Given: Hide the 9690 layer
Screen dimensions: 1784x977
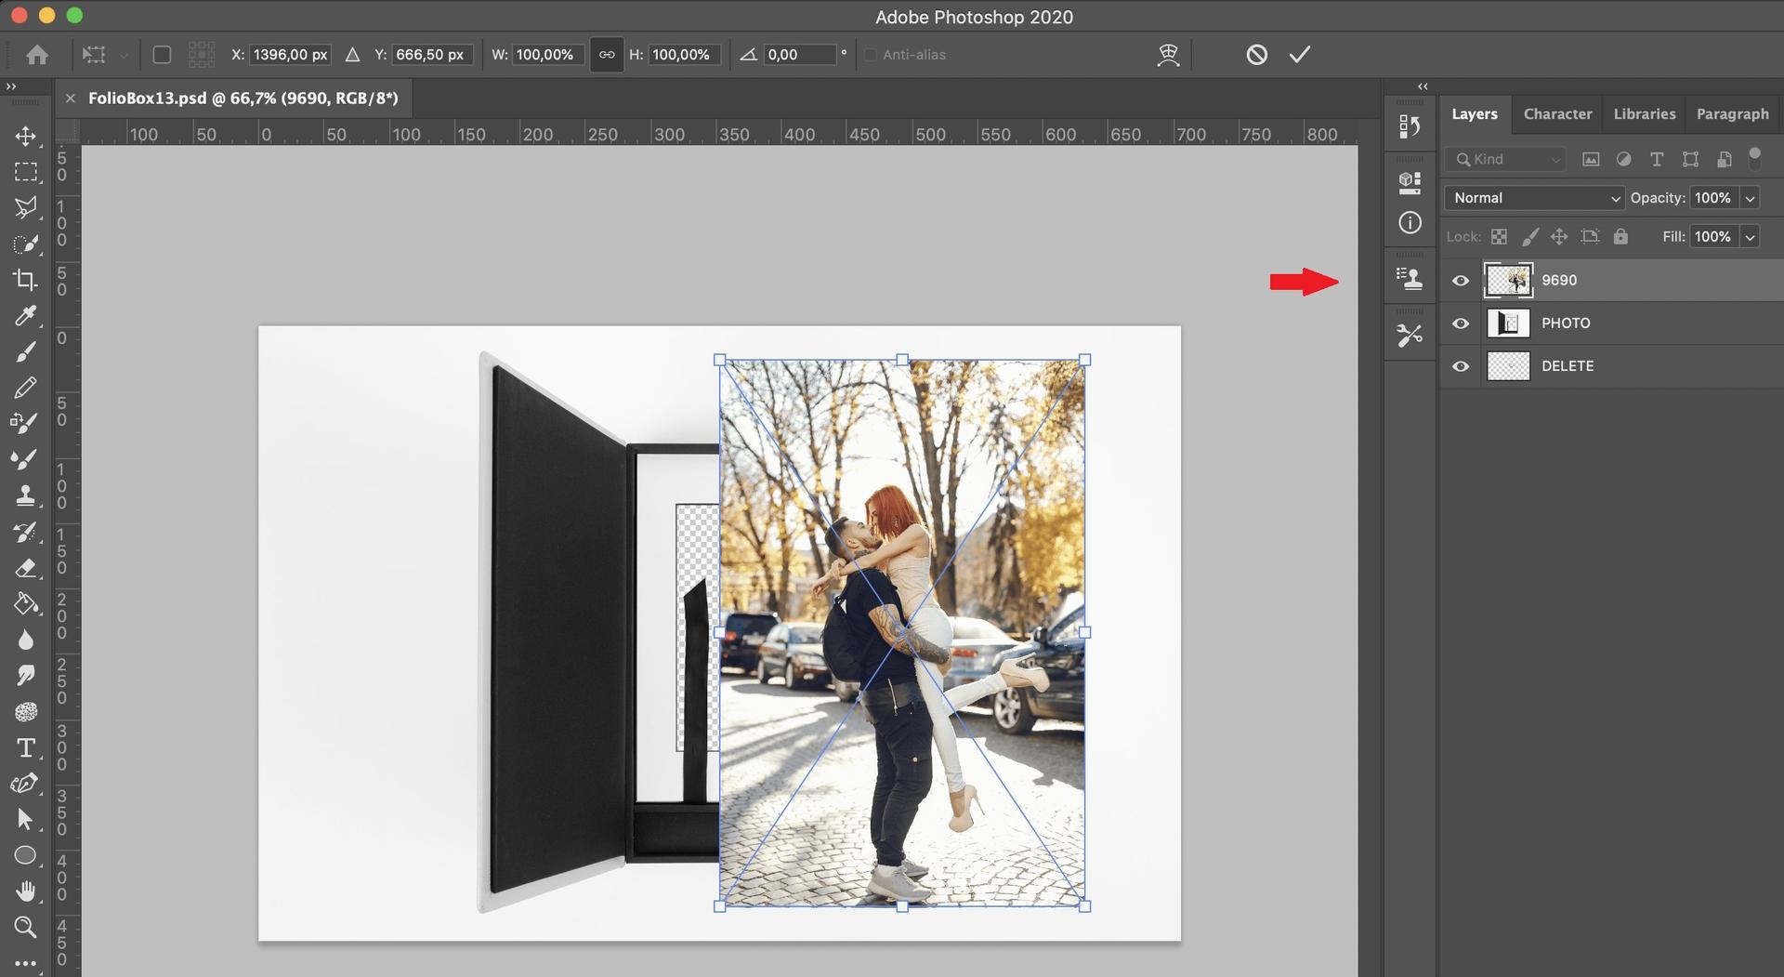Looking at the screenshot, I should pyautogui.click(x=1460, y=280).
